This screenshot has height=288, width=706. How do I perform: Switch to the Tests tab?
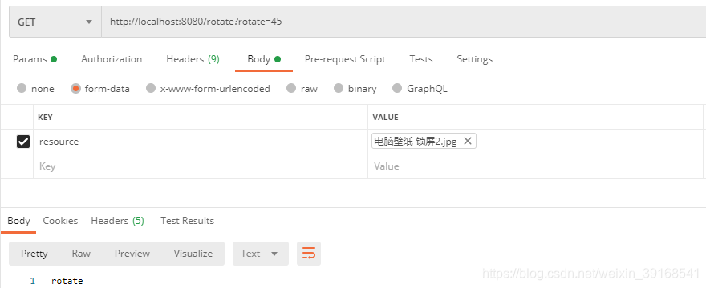tap(421, 59)
